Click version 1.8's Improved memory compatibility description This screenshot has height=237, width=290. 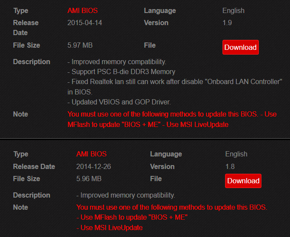click(126, 195)
